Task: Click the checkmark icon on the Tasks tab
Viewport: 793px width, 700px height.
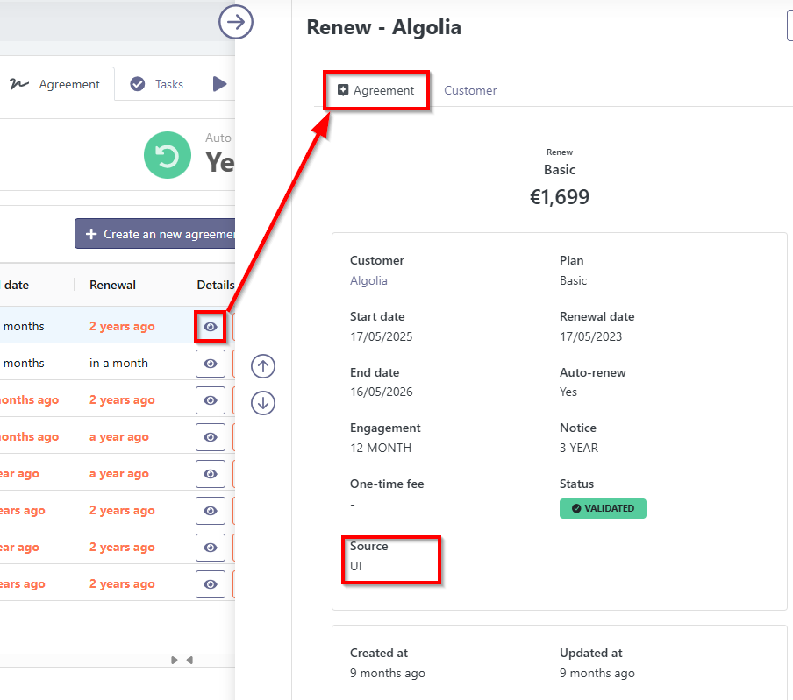Action: pos(138,84)
